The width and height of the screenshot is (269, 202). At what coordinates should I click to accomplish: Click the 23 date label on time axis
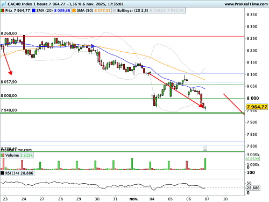tap(5, 199)
